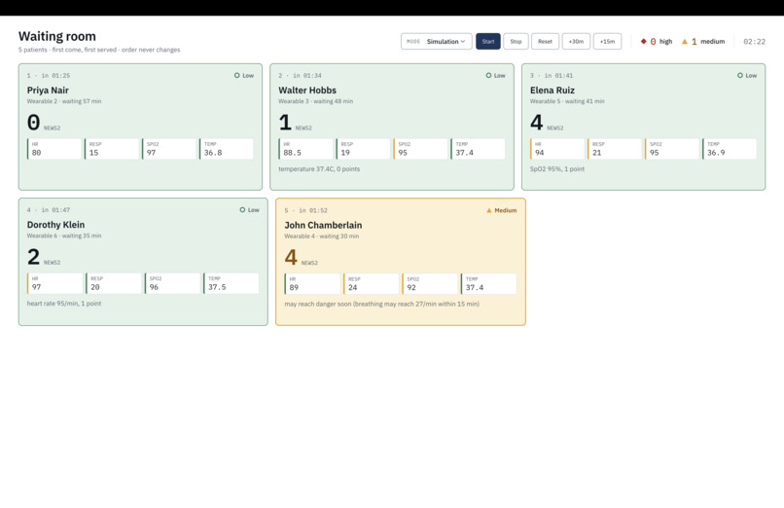Click Elena Ruiz's HR value 94
784x508 pixels.
tap(540, 153)
